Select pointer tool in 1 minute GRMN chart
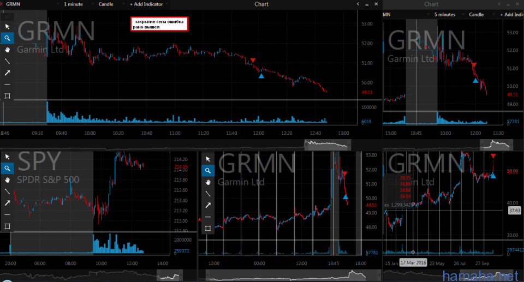Image resolution: width=524 pixels, height=282 pixels. 7,27
